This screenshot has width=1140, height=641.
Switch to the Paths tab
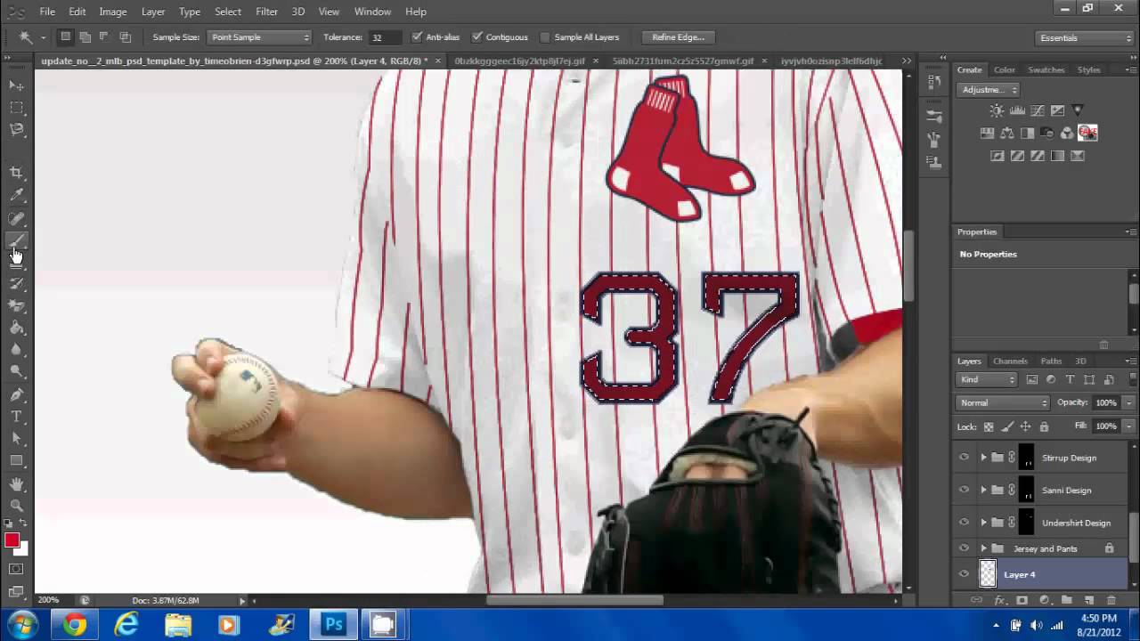[1051, 361]
